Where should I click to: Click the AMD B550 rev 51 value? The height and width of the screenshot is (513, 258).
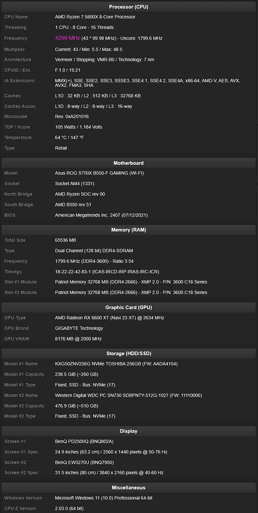pyautogui.click(x=73, y=205)
